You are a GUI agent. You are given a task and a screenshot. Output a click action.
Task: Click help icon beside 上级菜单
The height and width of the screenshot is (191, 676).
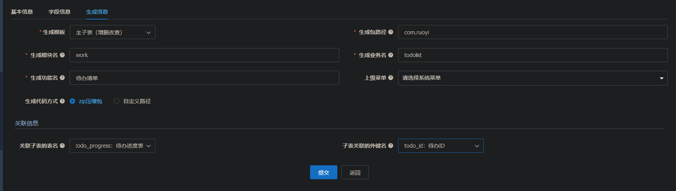pyautogui.click(x=391, y=78)
